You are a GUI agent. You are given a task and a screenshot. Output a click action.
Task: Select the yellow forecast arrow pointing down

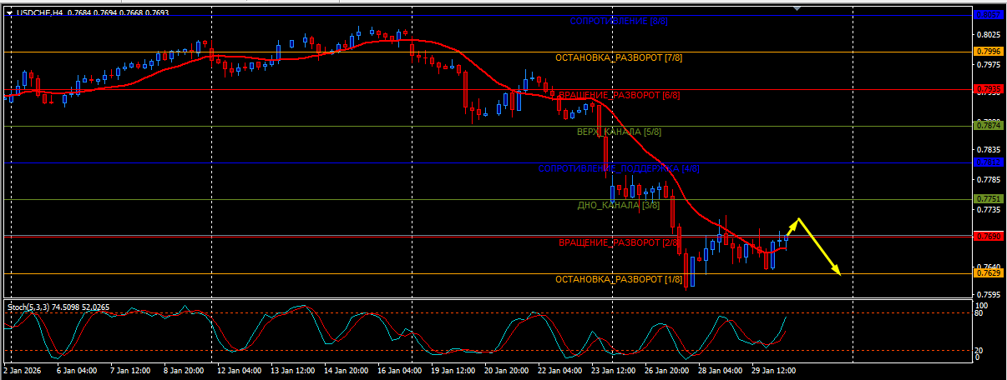click(x=819, y=246)
